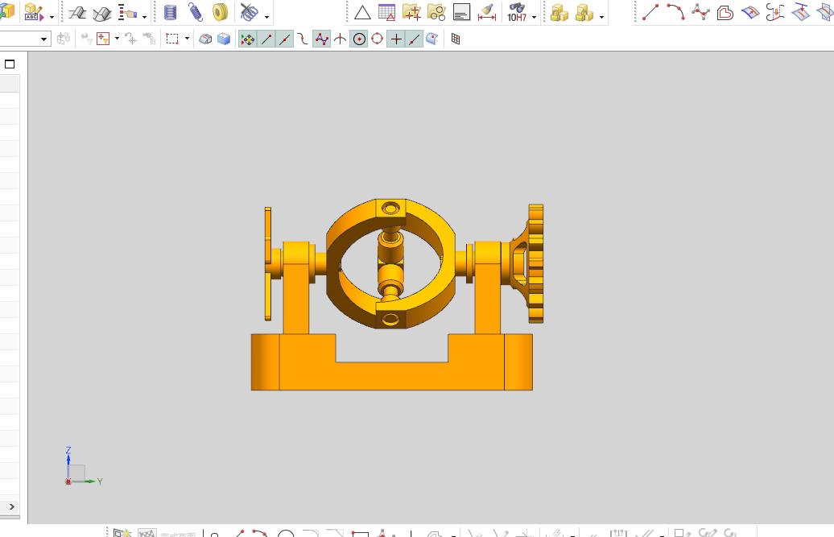834x537 pixels.
Task: Toggle the enable snap points button
Action: coord(247,39)
